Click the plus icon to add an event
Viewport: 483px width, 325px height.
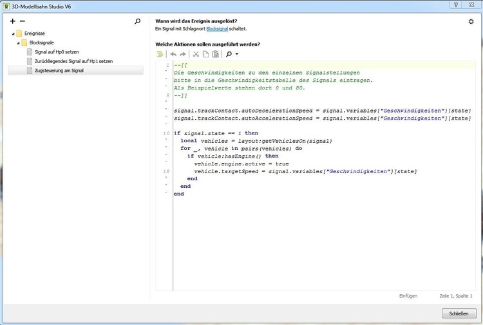12,21
